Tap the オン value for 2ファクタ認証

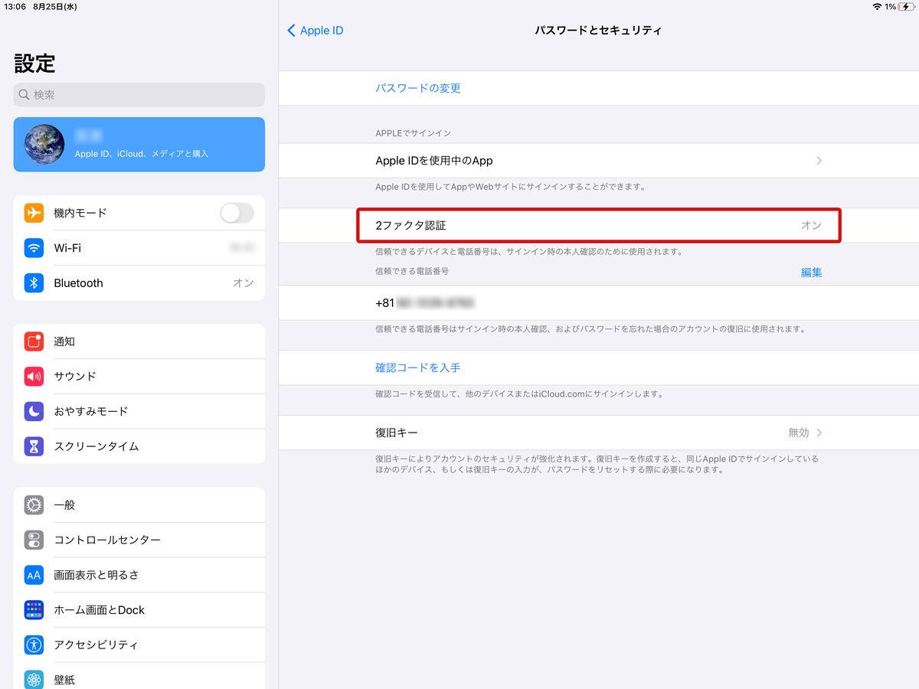[x=811, y=226]
